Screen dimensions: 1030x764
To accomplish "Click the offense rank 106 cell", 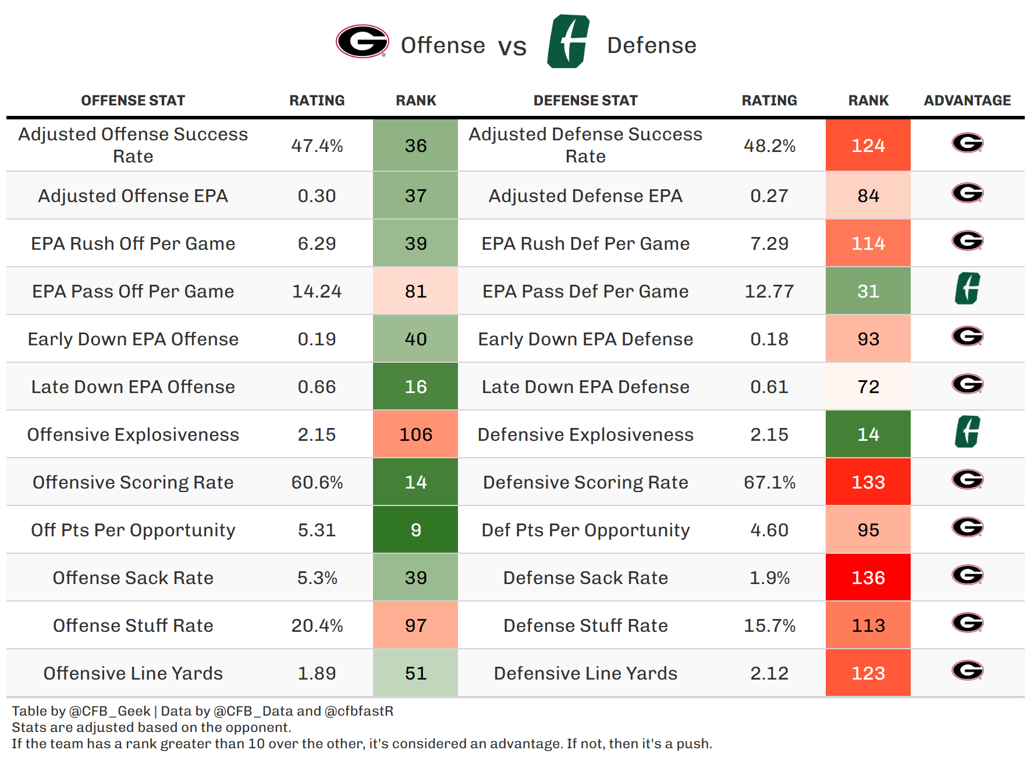I will click(x=415, y=434).
